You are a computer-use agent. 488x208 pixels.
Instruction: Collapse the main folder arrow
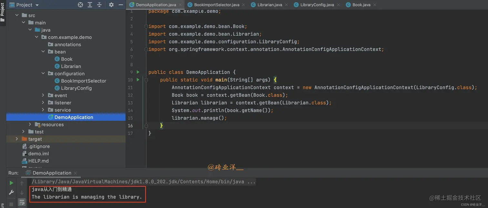point(24,23)
